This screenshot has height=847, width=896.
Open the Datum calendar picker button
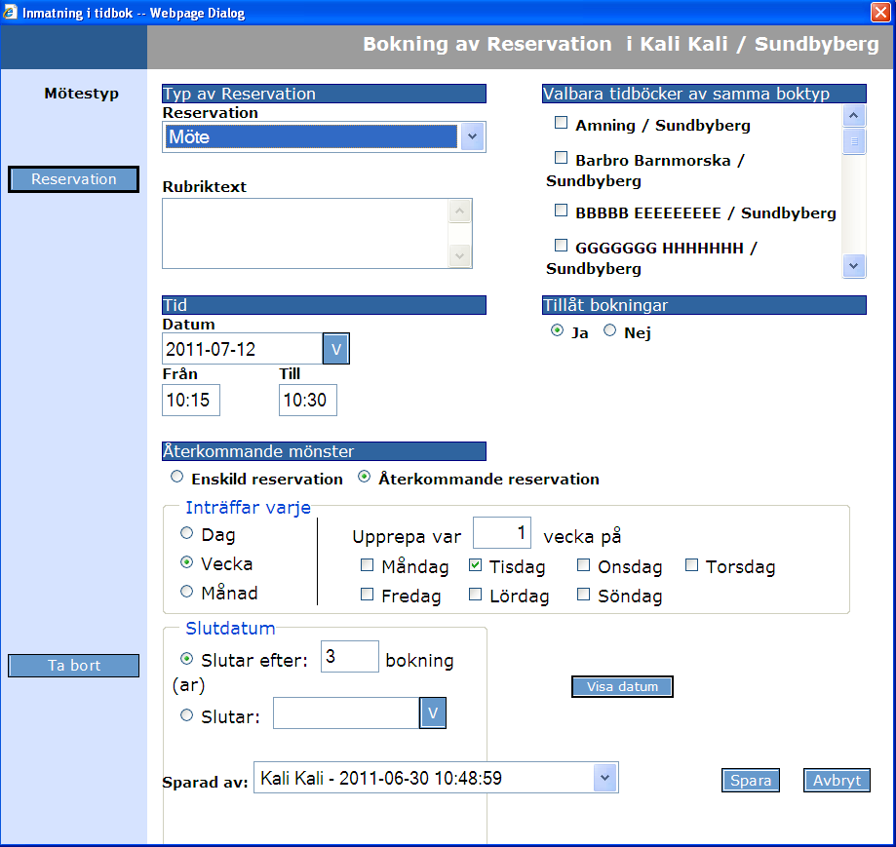[x=336, y=348]
